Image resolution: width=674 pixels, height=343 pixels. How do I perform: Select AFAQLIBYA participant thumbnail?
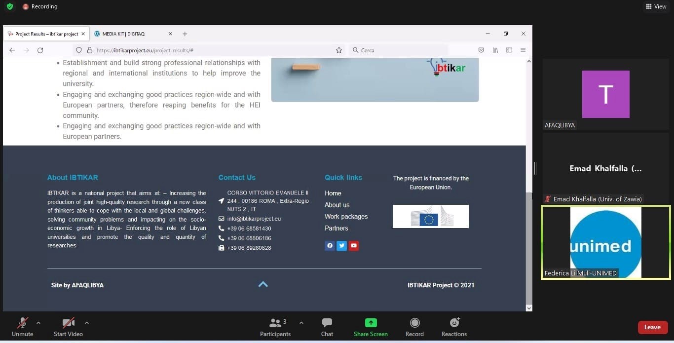[x=605, y=94]
